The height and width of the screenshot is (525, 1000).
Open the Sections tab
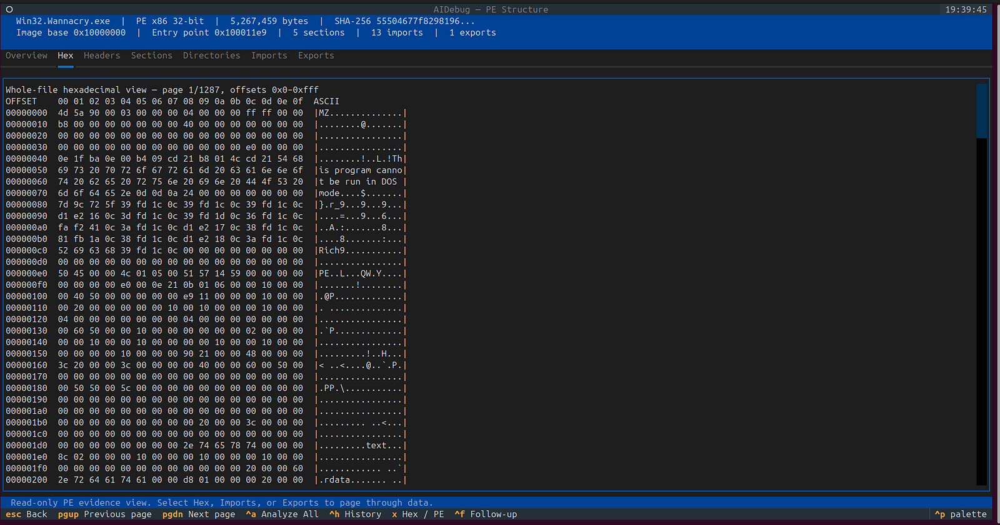(152, 56)
